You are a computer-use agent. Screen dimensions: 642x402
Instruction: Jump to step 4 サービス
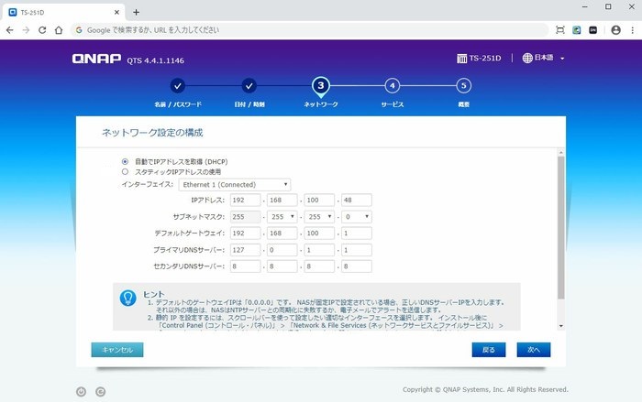(393, 86)
